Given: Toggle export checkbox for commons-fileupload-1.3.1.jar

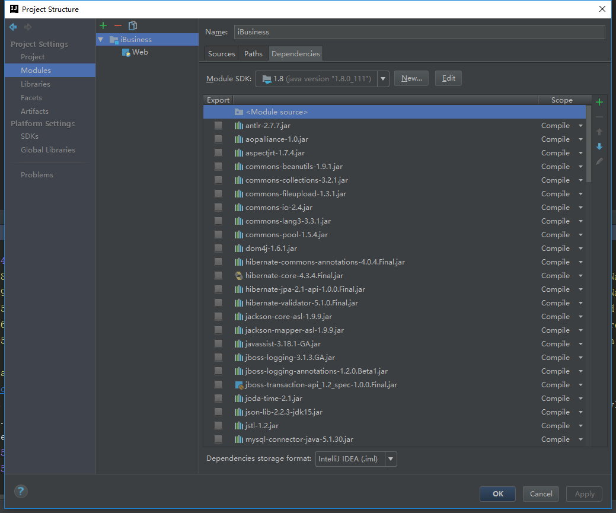Looking at the screenshot, I should click(218, 193).
